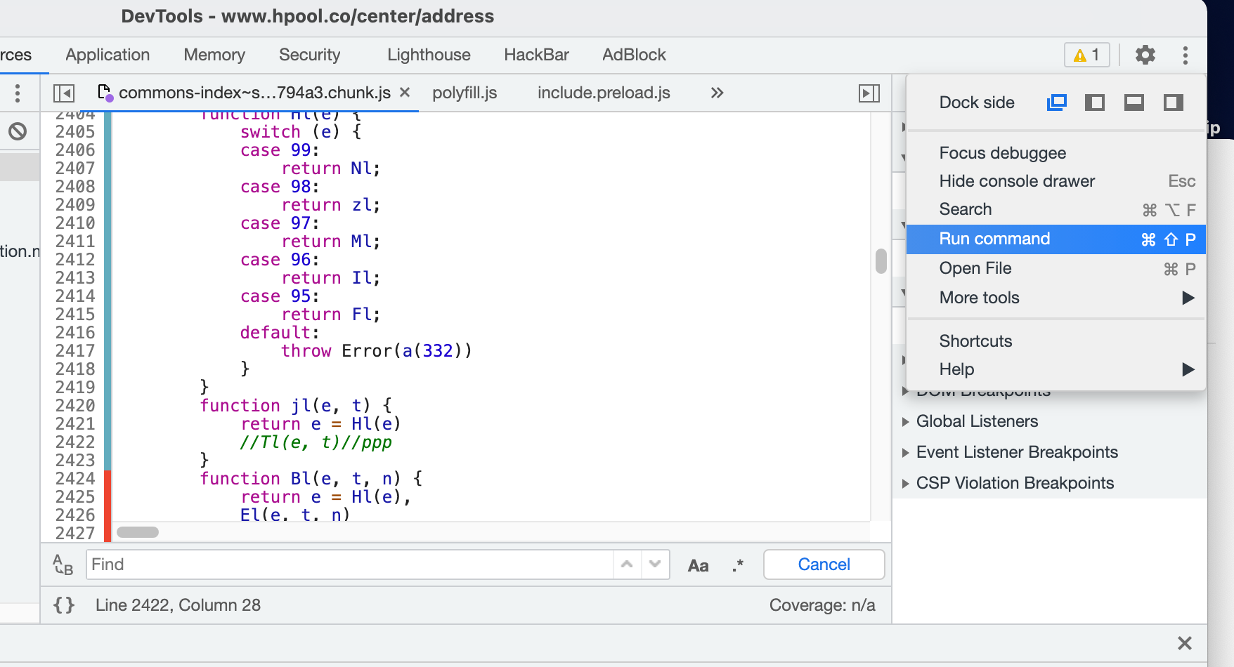This screenshot has height=667, width=1234.
Task: Choose Hide console drawer menu item
Action: pyautogui.click(x=1056, y=181)
